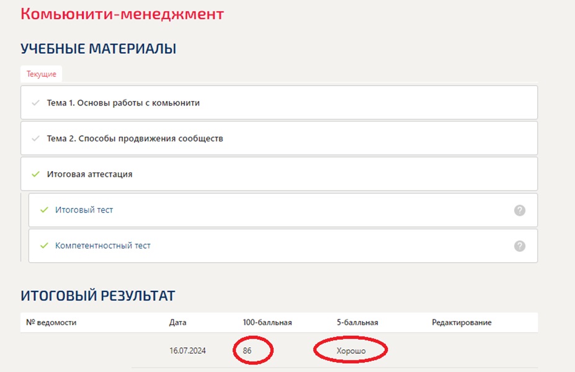
Task: Open the Компетентностный тест link
Action: [x=103, y=246]
